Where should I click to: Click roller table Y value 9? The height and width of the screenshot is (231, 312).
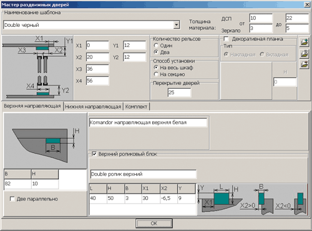(x=187, y=199)
